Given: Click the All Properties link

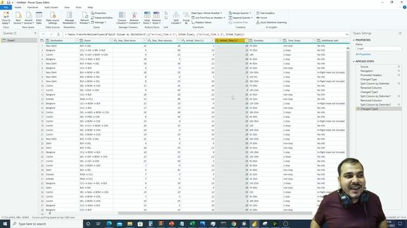Looking at the screenshot, I should 363,54.
